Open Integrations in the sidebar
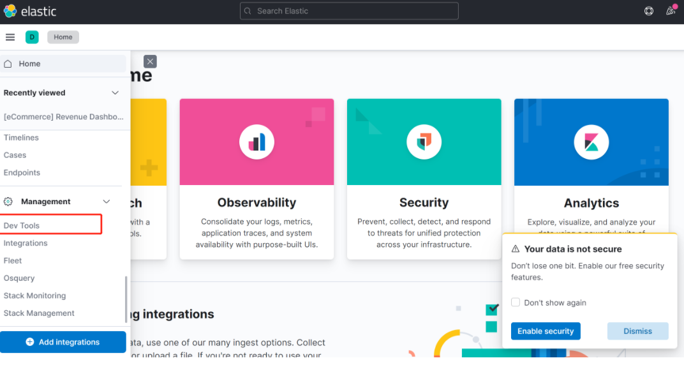The height and width of the screenshot is (365, 684). (x=26, y=243)
